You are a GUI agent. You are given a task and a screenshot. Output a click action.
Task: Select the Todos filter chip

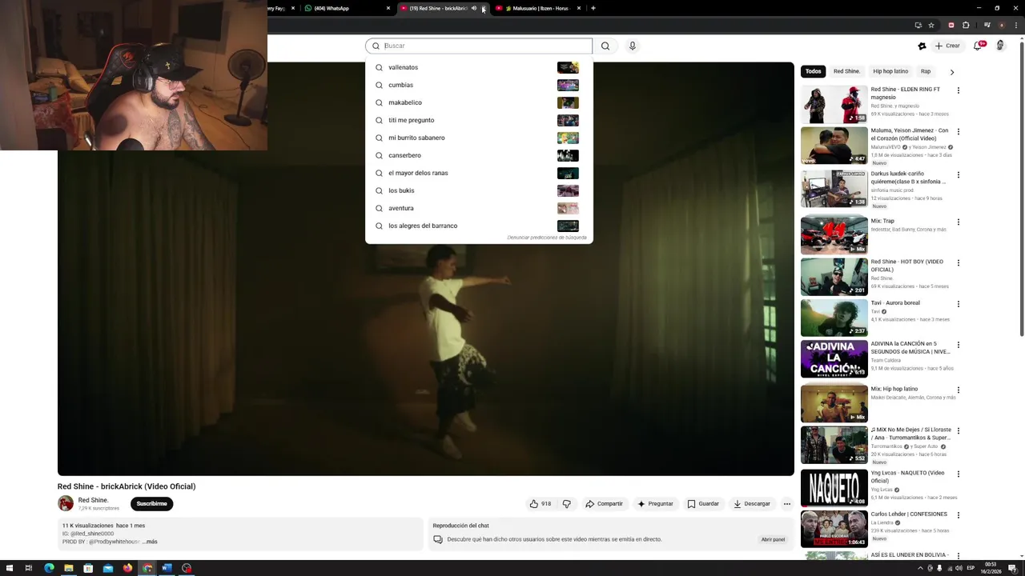[814, 71]
